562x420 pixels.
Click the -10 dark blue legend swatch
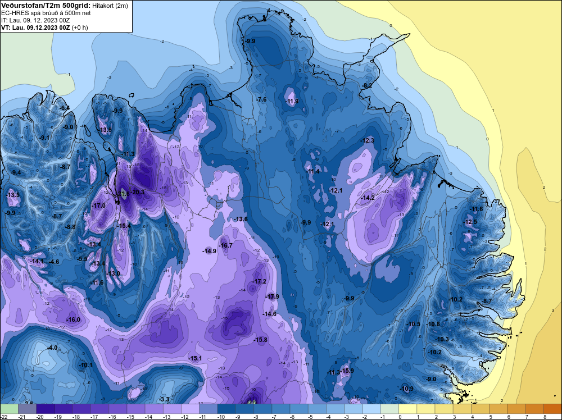226,409
